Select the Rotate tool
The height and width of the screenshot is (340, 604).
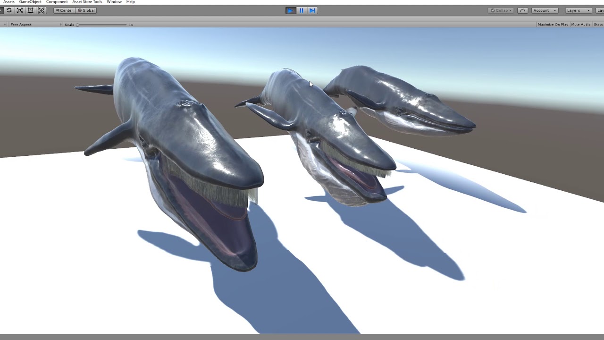pyautogui.click(x=8, y=10)
